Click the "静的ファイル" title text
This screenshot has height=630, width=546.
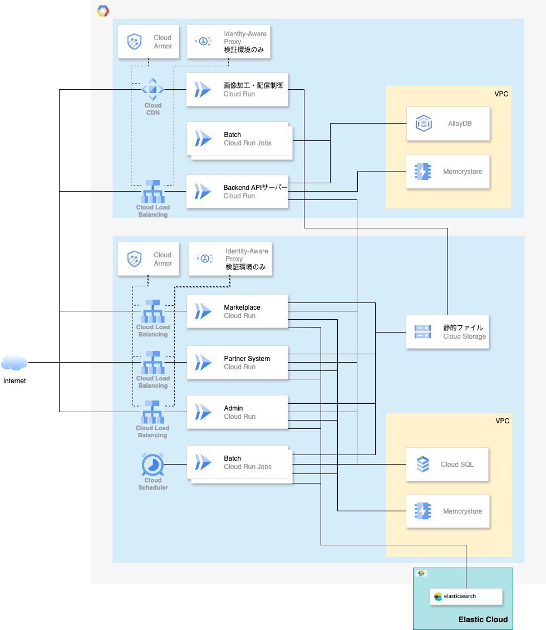pyautogui.click(x=463, y=328)
